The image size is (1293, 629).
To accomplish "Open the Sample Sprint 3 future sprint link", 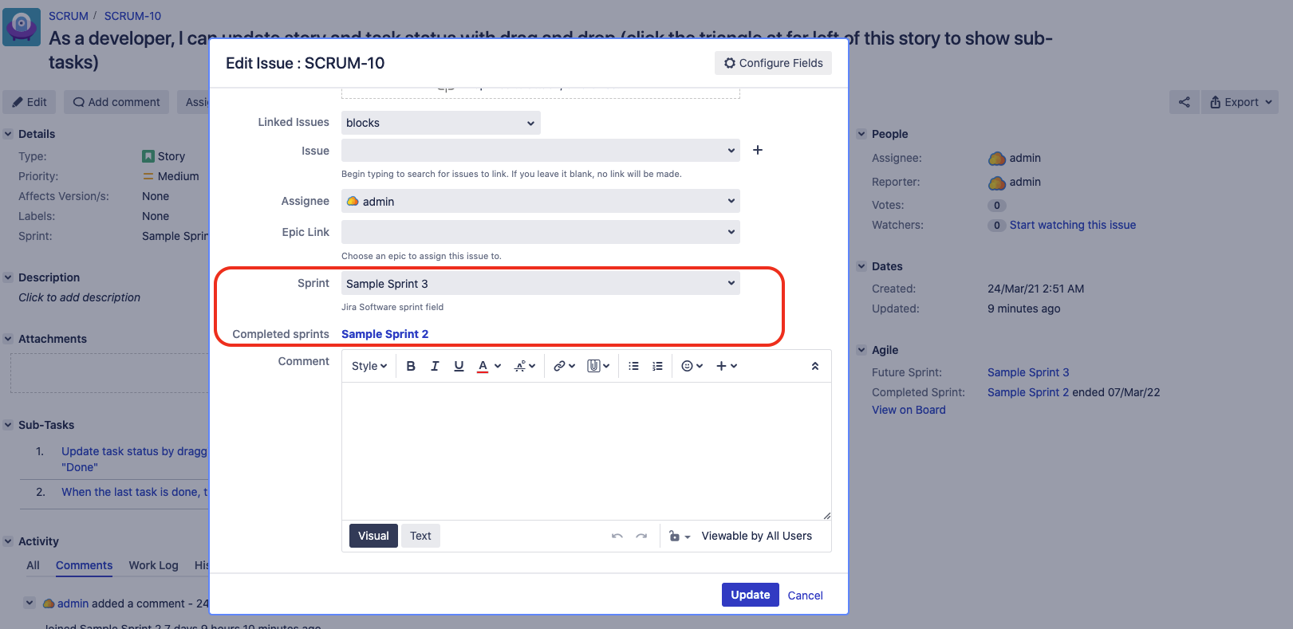I will [x=1028, y=372].
